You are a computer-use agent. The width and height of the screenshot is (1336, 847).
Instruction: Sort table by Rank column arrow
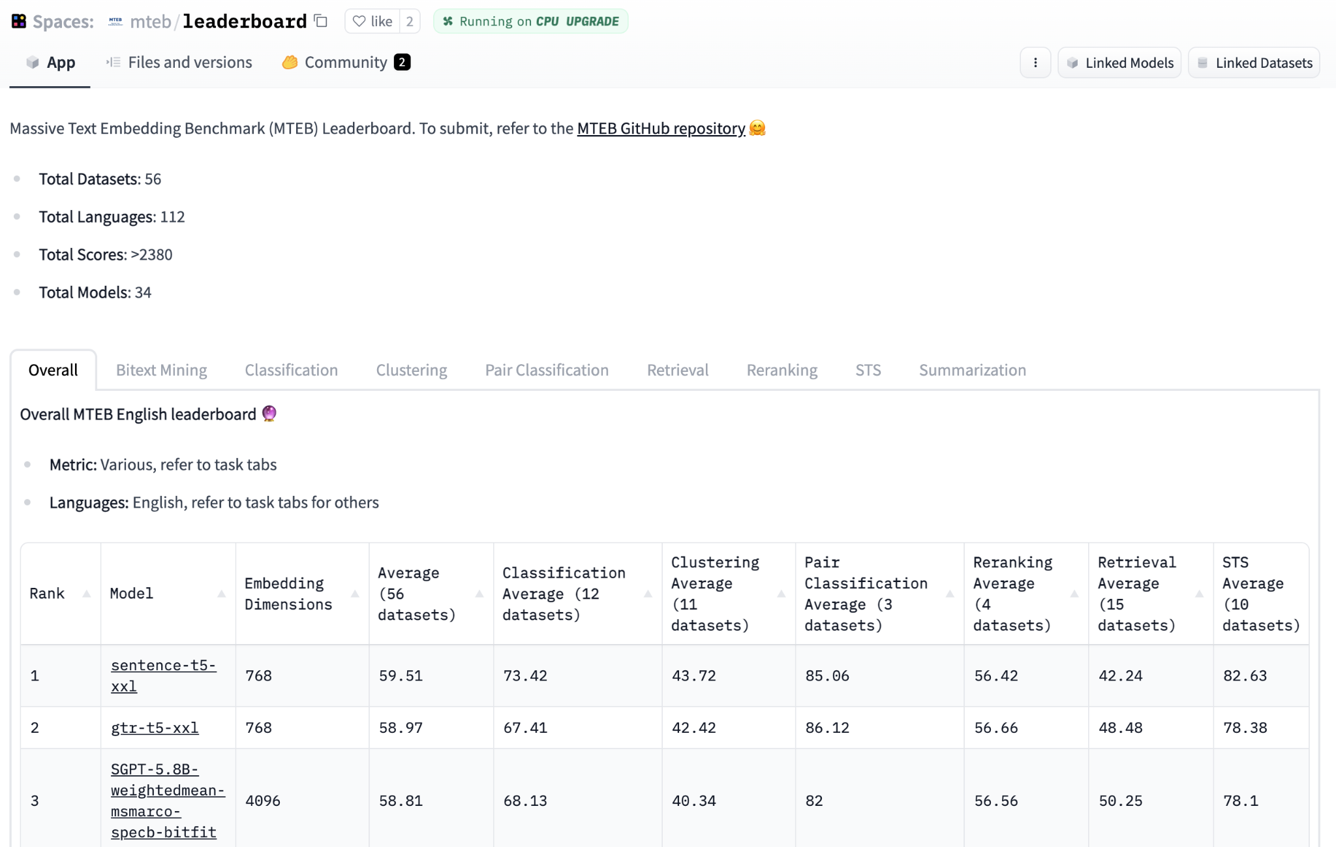tap(86, 594)
